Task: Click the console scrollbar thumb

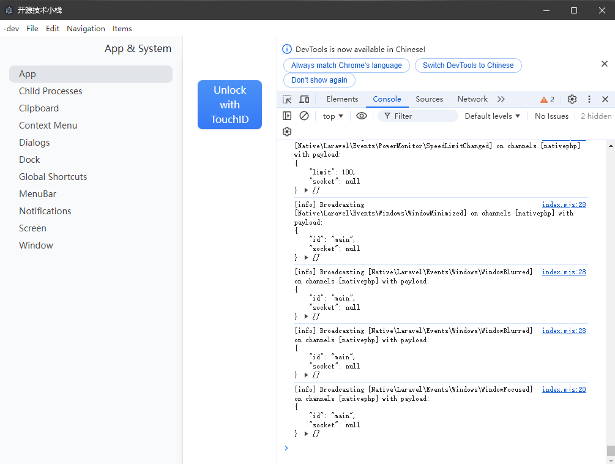Action: 611,451
